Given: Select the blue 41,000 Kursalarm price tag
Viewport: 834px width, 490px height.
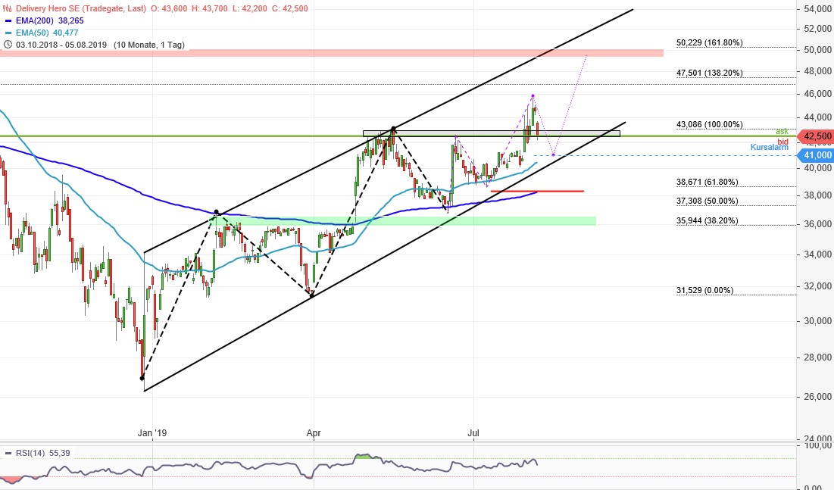Looking at the screenshot, I should [x=817, y=154].
